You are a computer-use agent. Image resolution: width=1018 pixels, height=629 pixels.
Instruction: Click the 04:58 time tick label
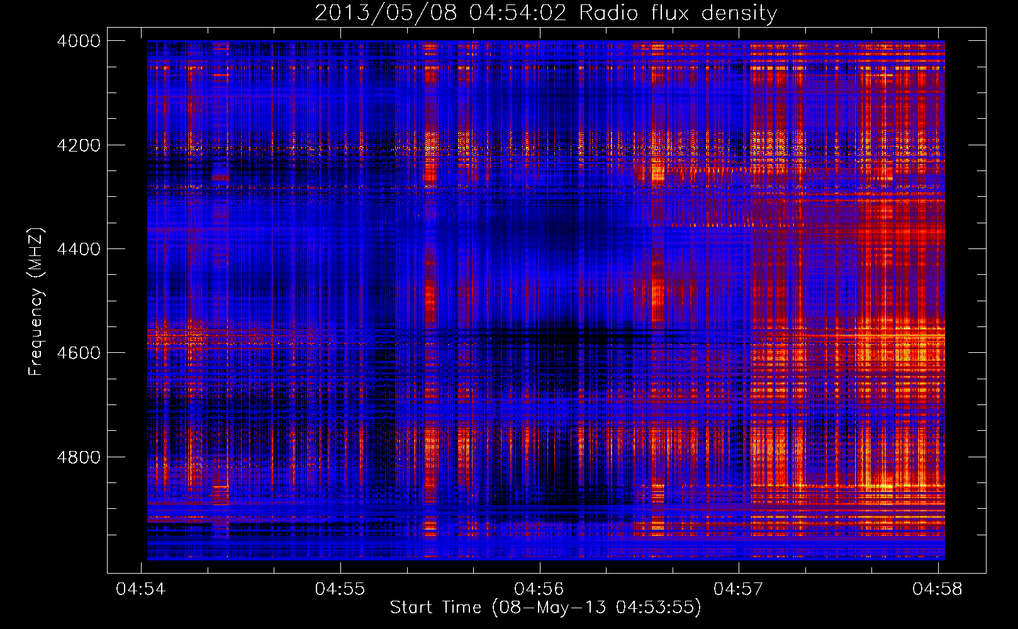pyautogui.click(x=937, y=589)
